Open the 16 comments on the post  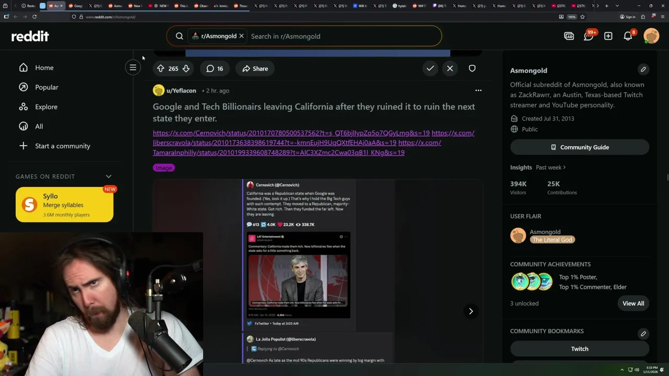[215, 68]
